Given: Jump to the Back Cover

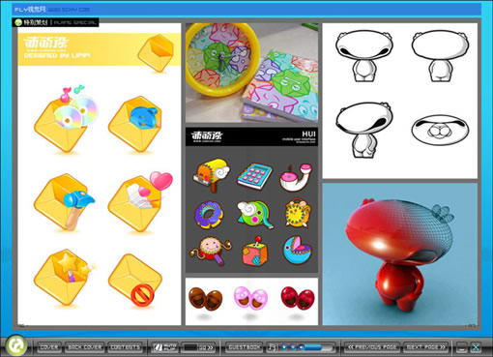Looking at the screenshot, I should pyautogui.click(x=84, y=347).
